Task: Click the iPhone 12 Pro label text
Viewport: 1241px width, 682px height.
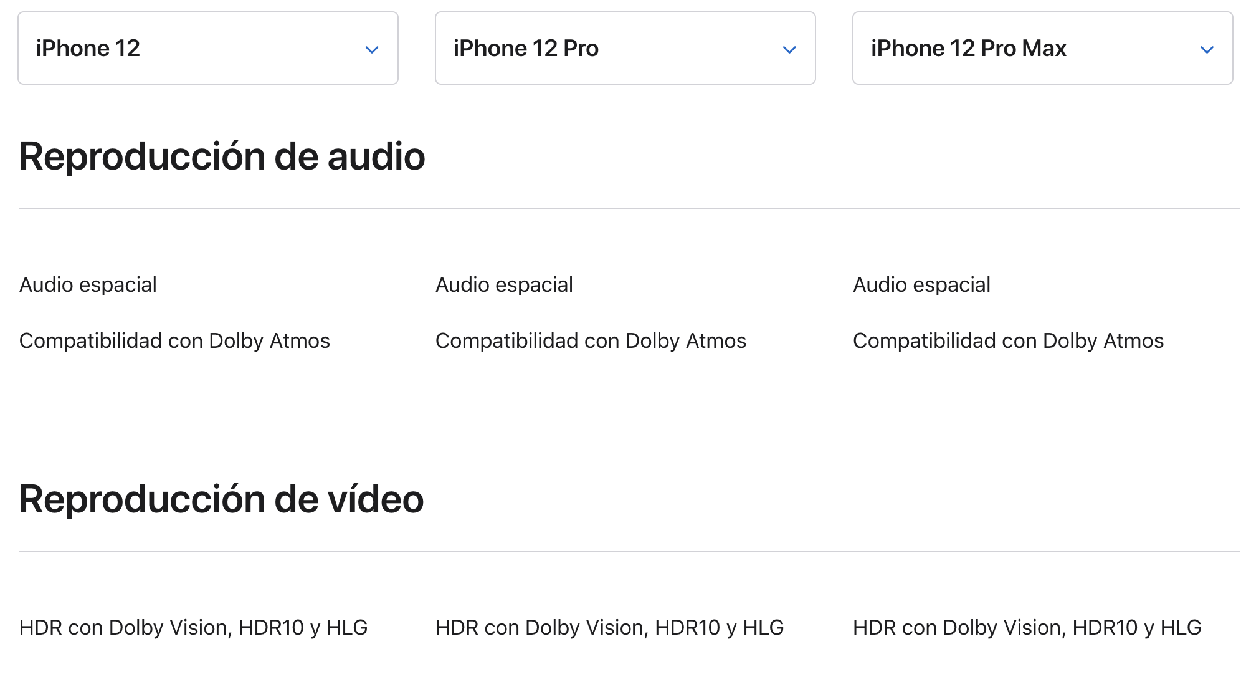Action: coord(526,48)
